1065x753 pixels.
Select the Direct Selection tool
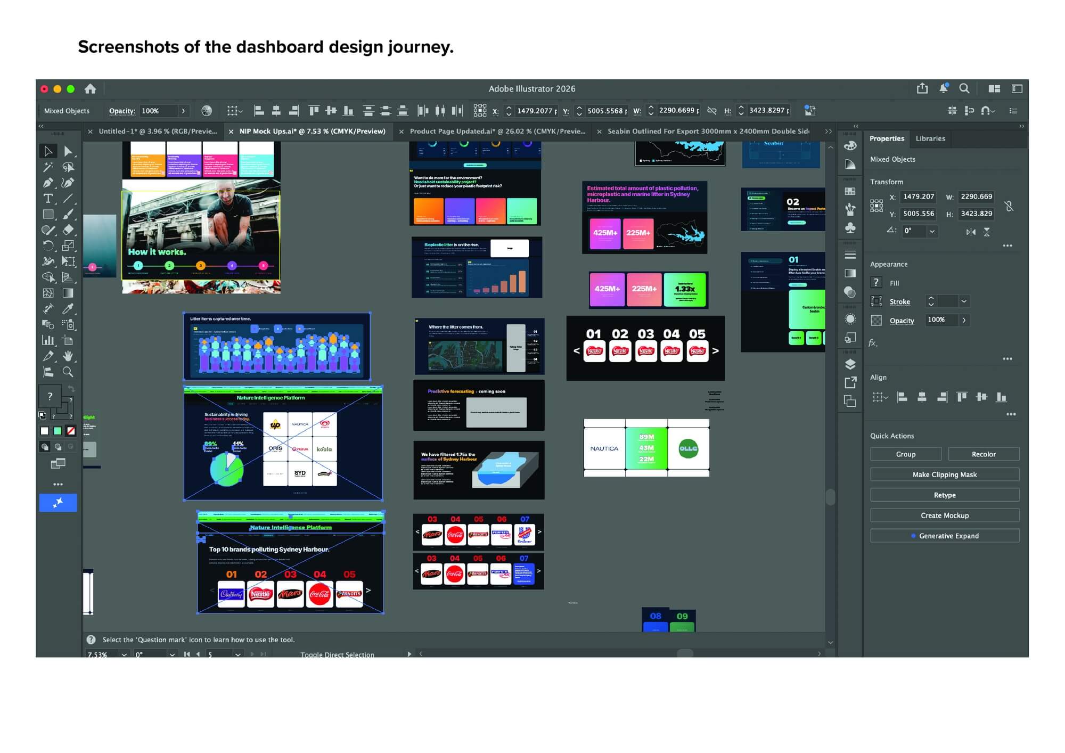pyautogui.click(x=68, y=152)
